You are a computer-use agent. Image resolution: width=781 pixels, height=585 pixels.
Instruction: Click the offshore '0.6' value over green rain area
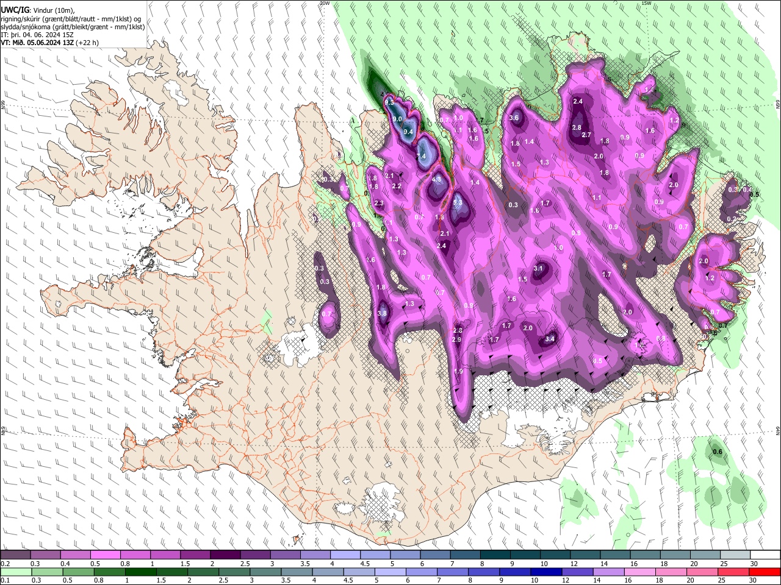718,452
